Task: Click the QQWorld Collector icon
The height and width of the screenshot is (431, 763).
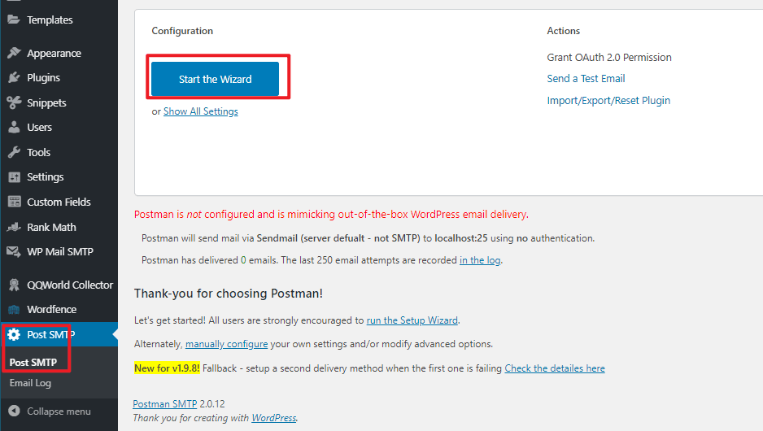Action: pos(14,285)
